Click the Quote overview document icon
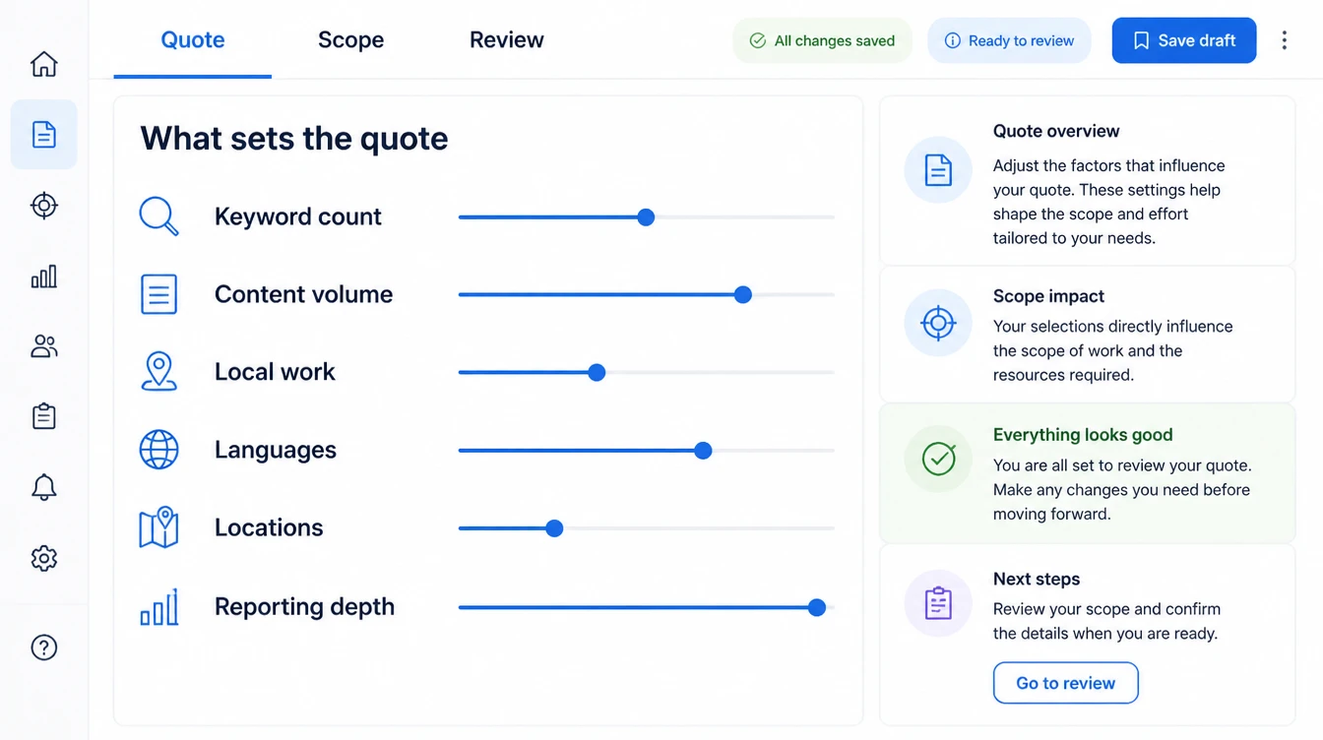1323x740 pixels. coord(938,170)
